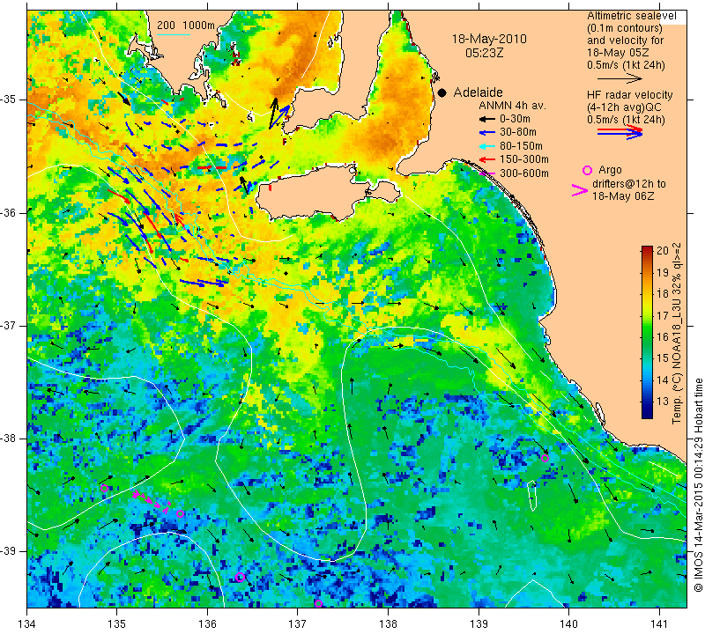The height and width of the screenshot is (634, 705).
Task: Click the 138 longitude axis label
Action: 388,624
